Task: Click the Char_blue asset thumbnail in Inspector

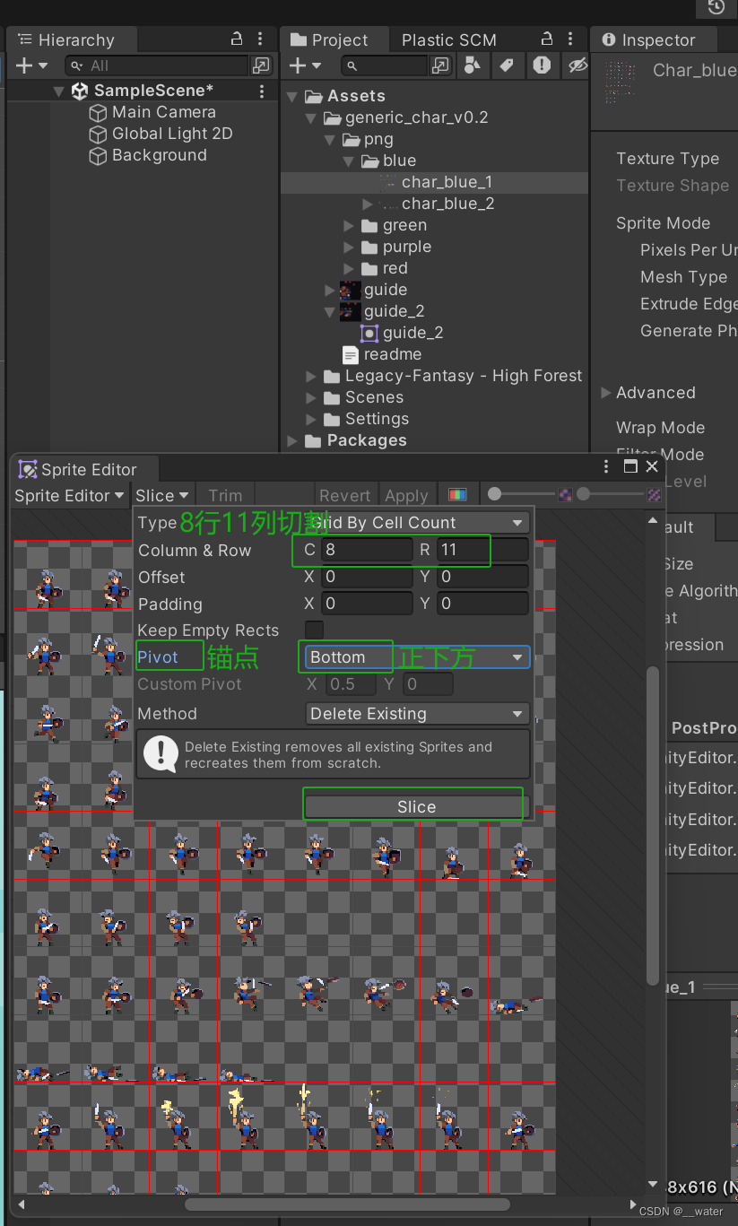Action: [621, 83]
